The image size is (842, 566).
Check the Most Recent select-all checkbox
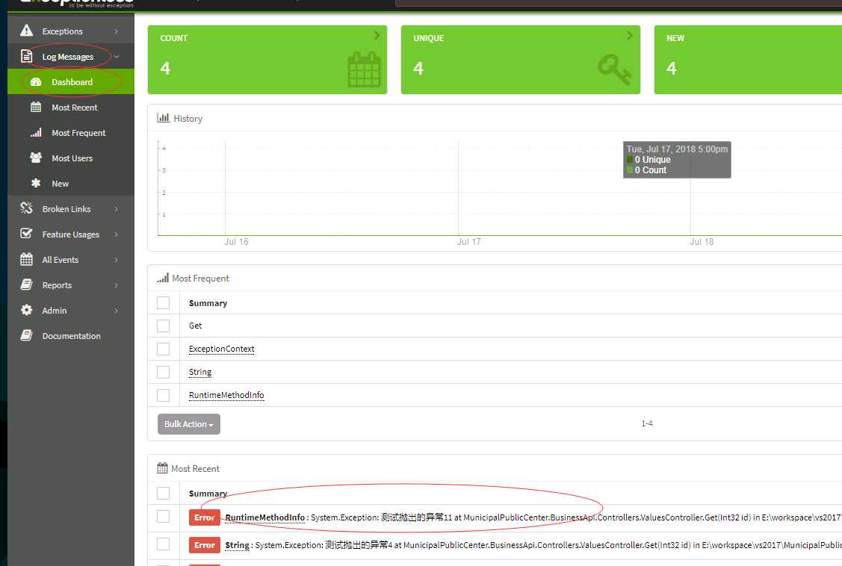click(163, 493)
